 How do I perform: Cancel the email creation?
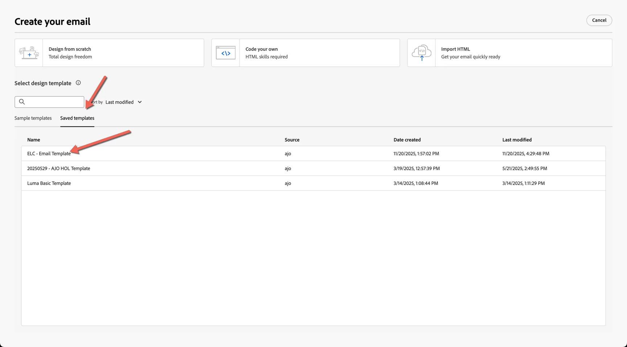[x=599, y=20]
